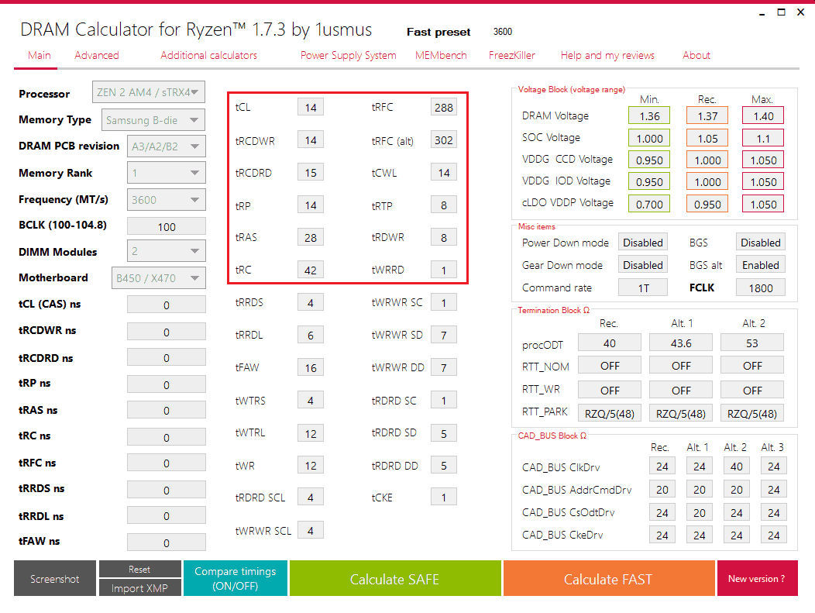Click the tRCDRD ns input field
Viewport: 815px width, 613px height.
167,358
